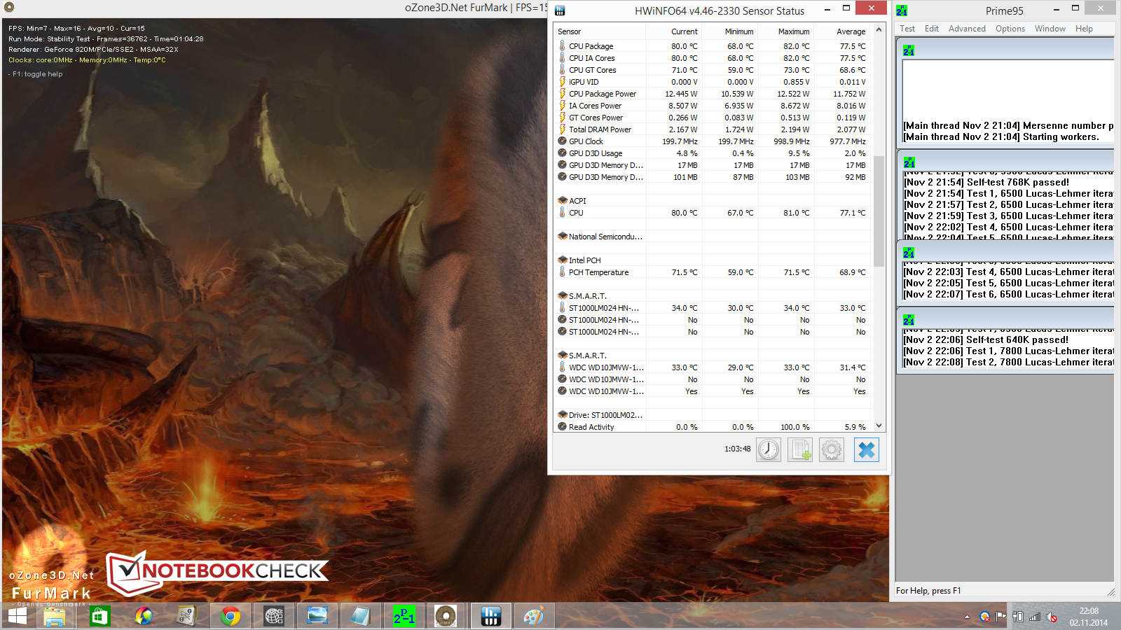
Task: Click the Main thread window icon in Prime95
Action: pyautogui.click(x=909, y=51)
